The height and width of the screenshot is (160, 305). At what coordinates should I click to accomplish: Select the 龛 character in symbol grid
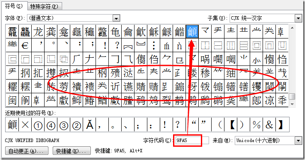(63, 32)
